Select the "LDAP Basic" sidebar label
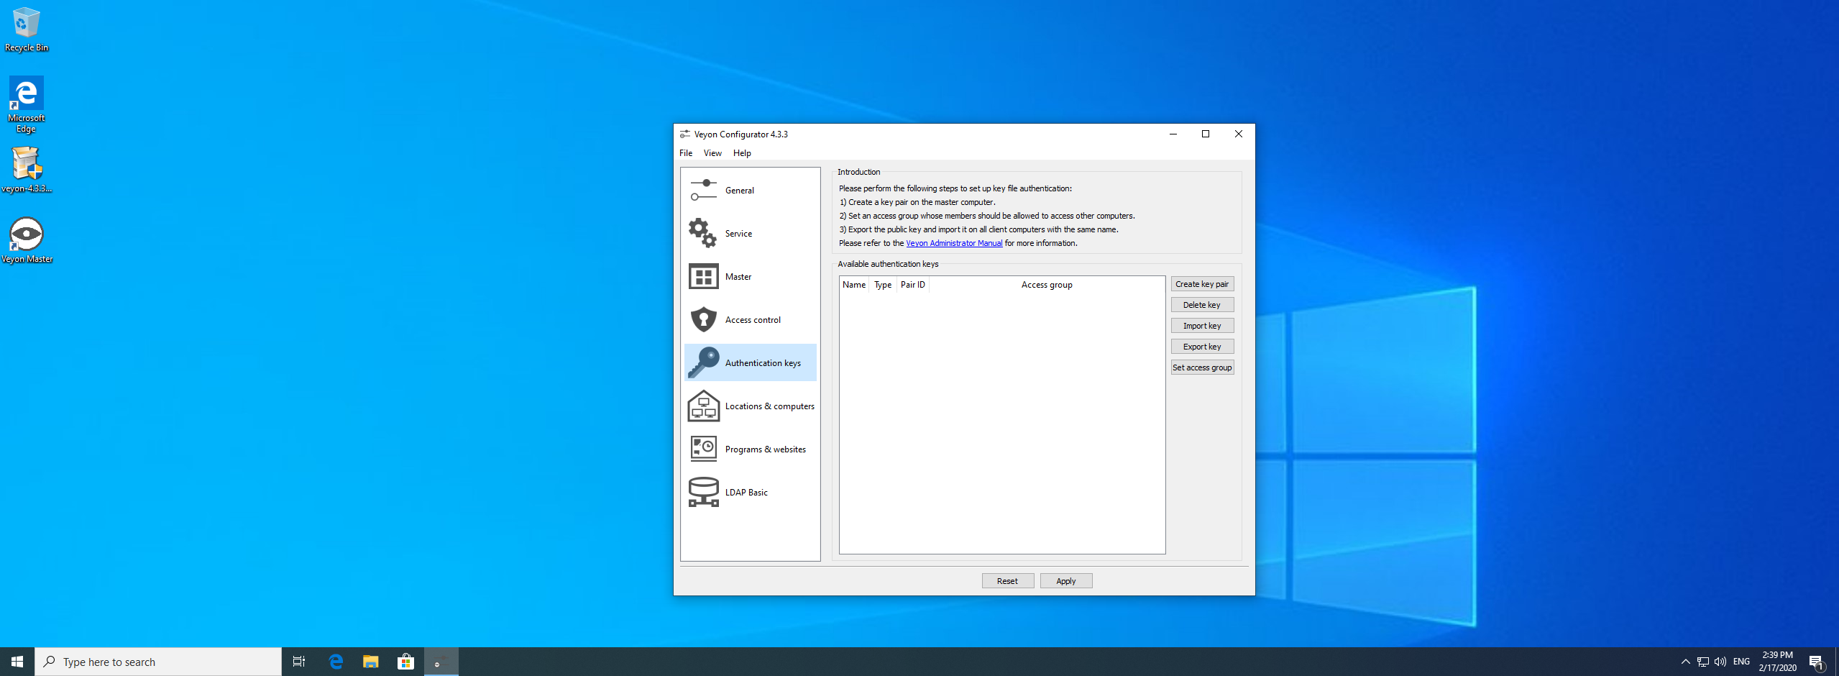The height and width of the screenshot is (676, 1839). [x=746, y=493]
